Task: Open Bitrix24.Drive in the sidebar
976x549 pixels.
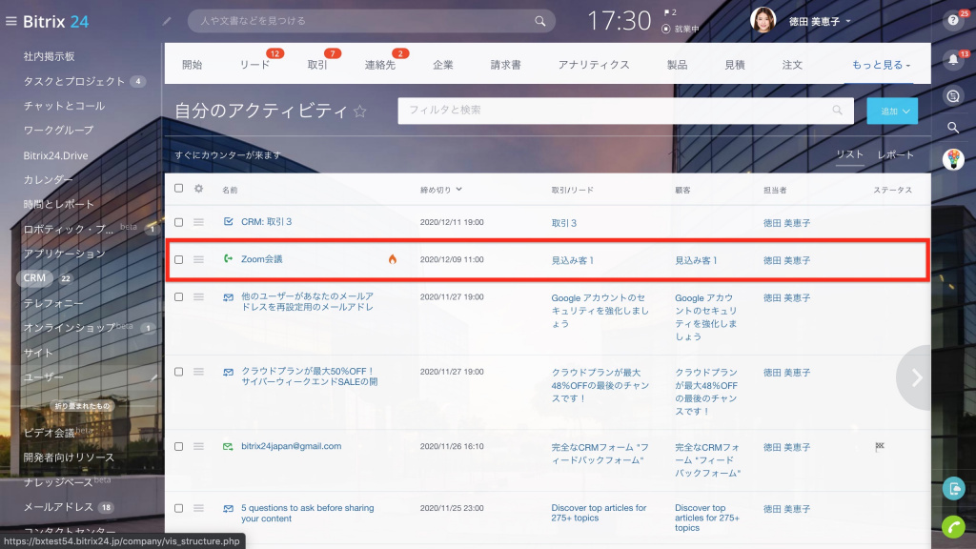Action: point(55,155)
